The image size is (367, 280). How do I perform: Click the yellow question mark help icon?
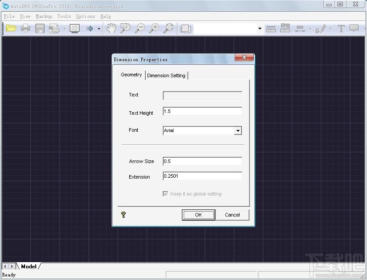[123, 215]
